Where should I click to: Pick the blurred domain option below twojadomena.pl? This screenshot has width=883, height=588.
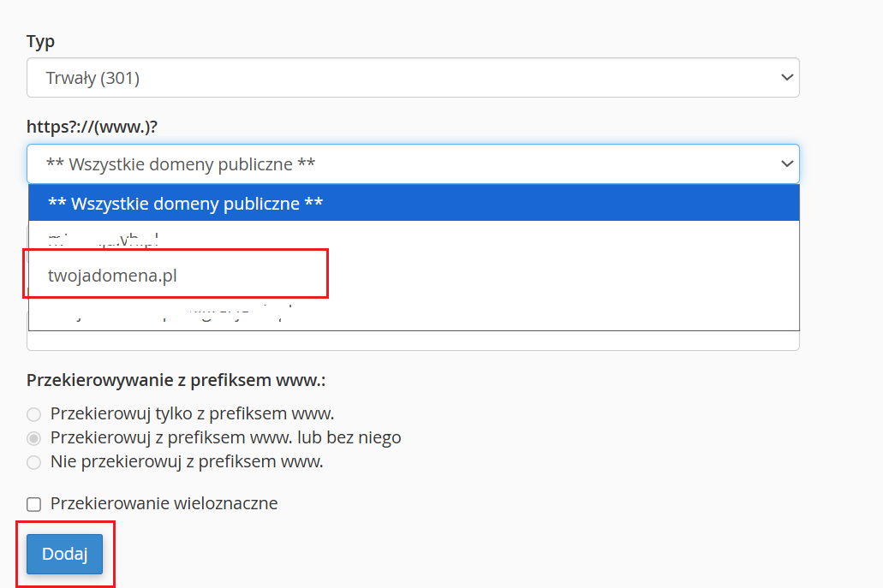click(414, 312)
